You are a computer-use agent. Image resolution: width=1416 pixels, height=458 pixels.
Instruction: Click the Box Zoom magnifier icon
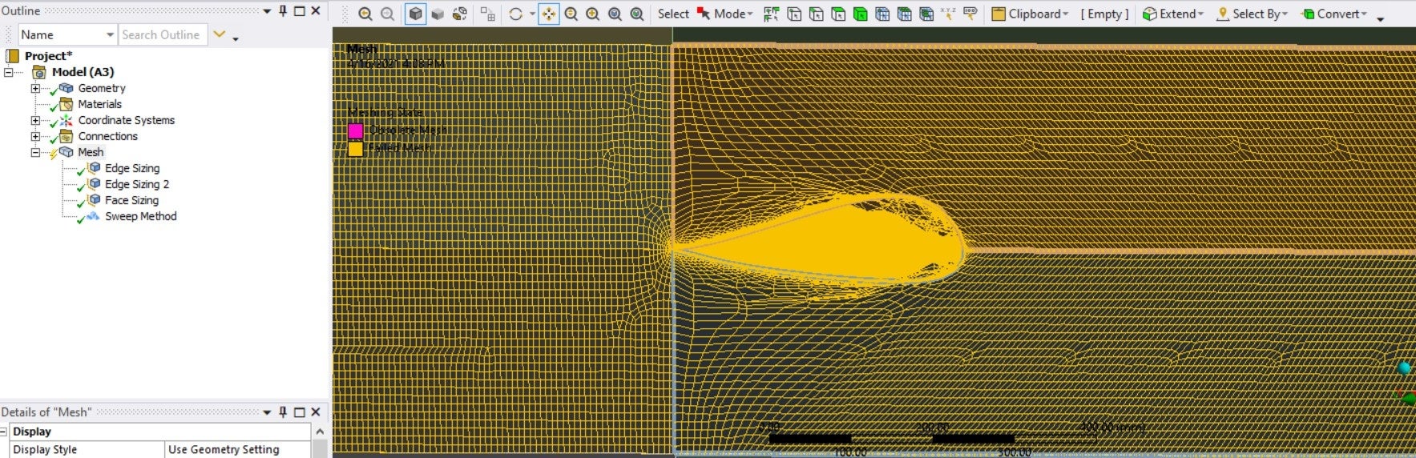(592, 14)
